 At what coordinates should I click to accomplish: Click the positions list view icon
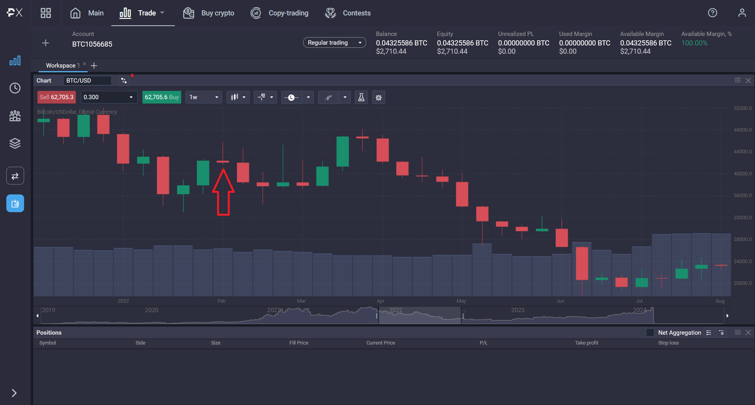[x=709, y=333]
